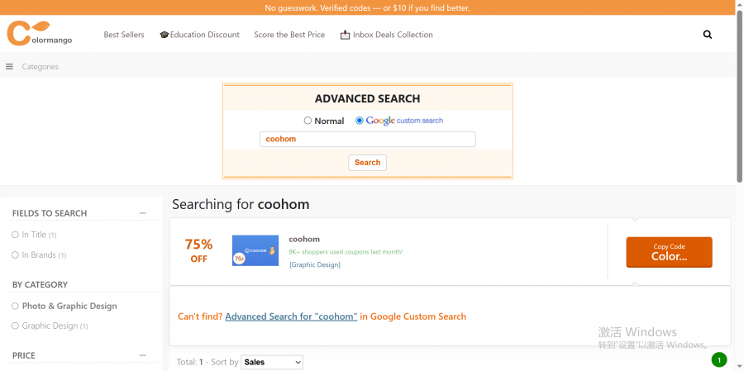This screenshot has height=371, width=744.
Task: Click the Search button in Advanced Search
Action: pos(367,162)
